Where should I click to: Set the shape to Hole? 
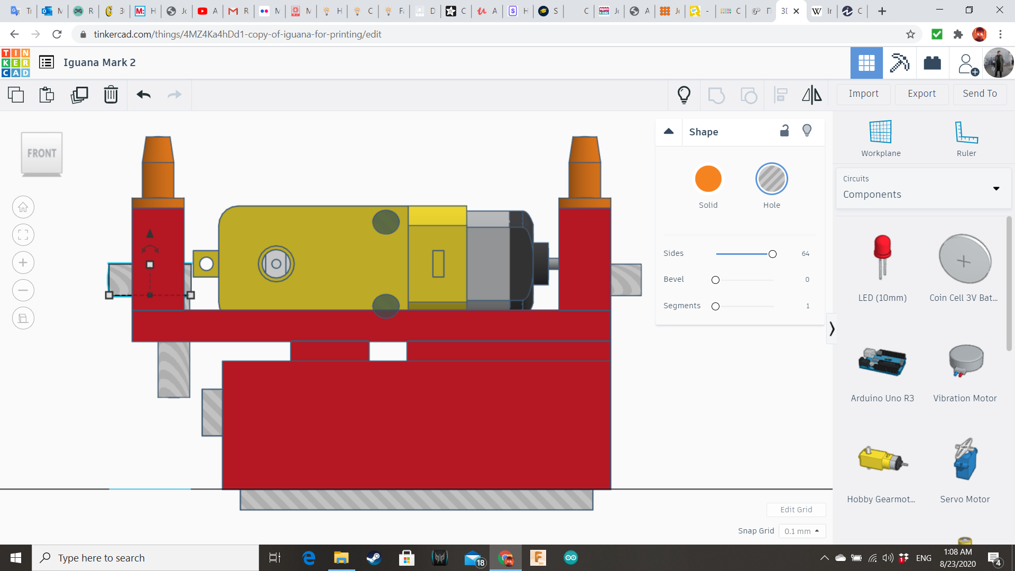tap(771, 179)
